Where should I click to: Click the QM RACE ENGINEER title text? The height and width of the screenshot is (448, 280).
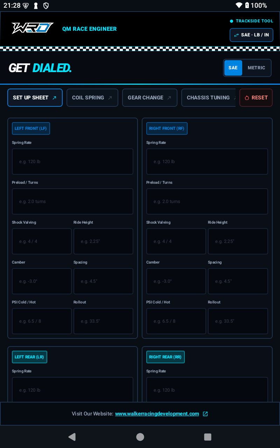pyautogui.click(x=90, y=29)
